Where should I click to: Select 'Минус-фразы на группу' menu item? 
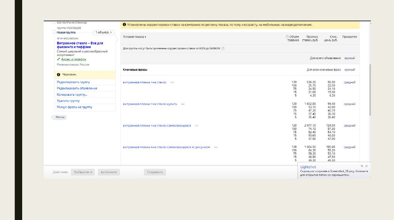(75, 107)
